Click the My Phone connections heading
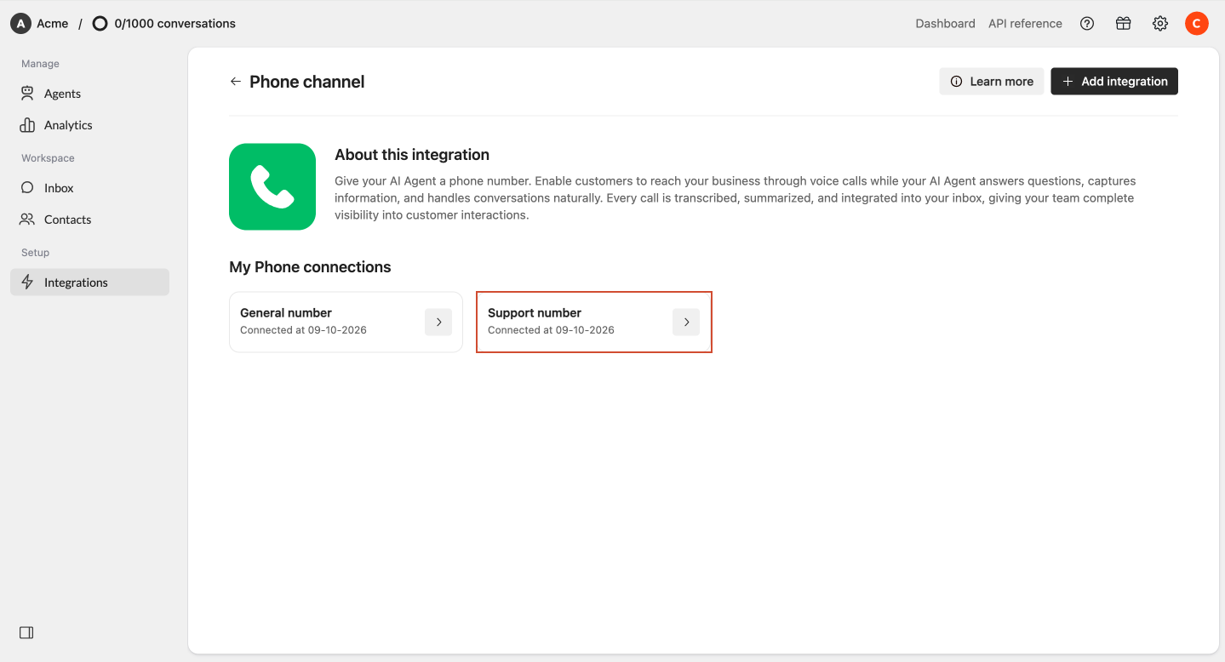The width and height of the screenshot is (1225, 662). (x=310, y=267)
